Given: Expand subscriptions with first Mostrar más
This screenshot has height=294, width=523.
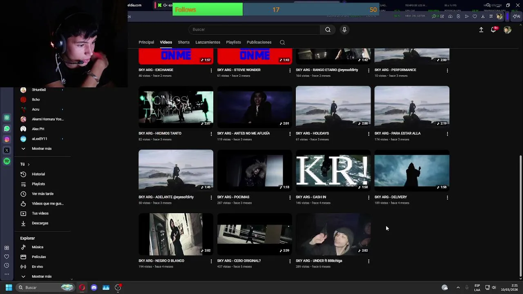Looking at the screenshot, I should coord(42,149).
